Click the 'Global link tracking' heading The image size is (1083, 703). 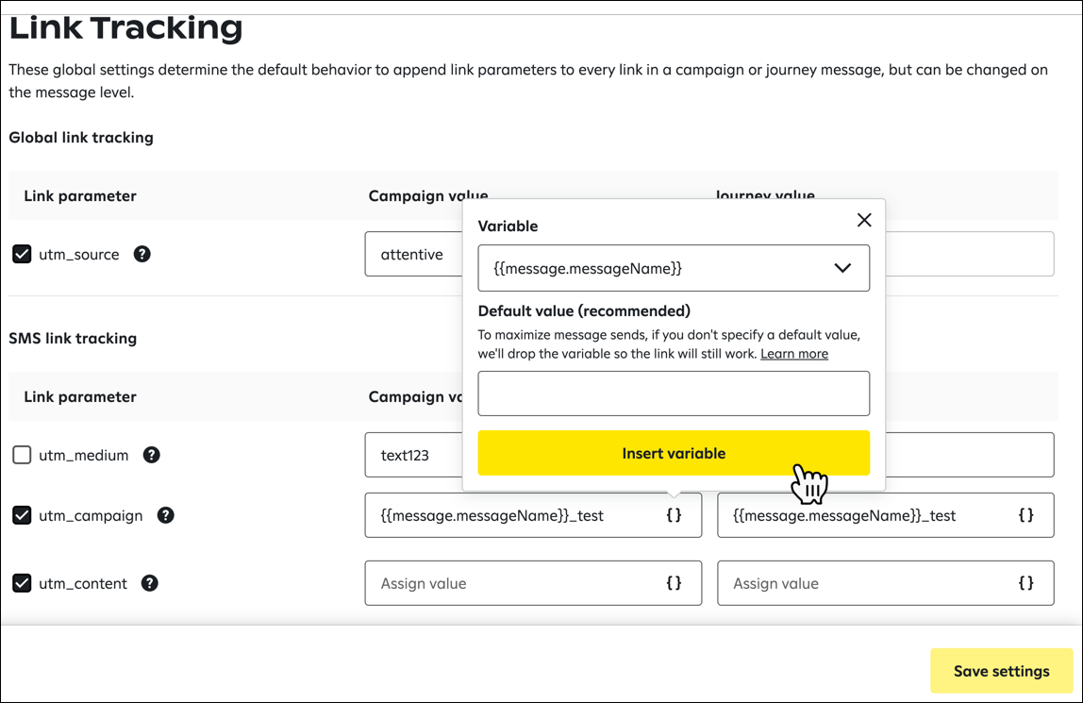coord(81,138)
